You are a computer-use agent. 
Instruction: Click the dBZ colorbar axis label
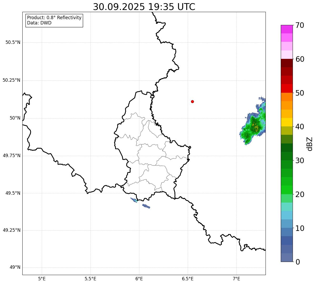click(310, 144)
